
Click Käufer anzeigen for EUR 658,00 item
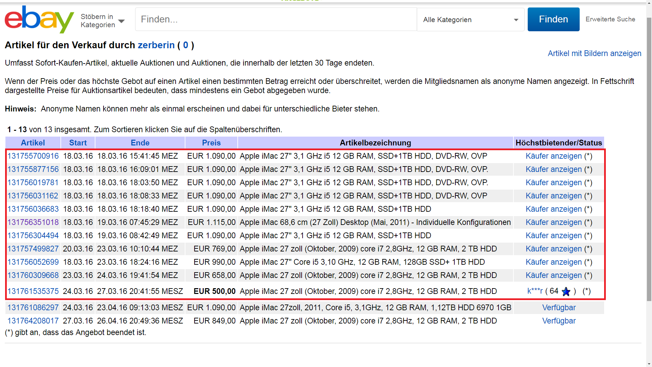(x=554, y=275)
